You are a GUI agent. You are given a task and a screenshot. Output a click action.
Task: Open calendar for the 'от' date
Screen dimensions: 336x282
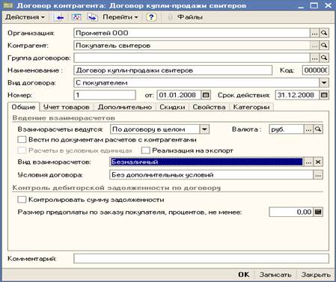206,95
